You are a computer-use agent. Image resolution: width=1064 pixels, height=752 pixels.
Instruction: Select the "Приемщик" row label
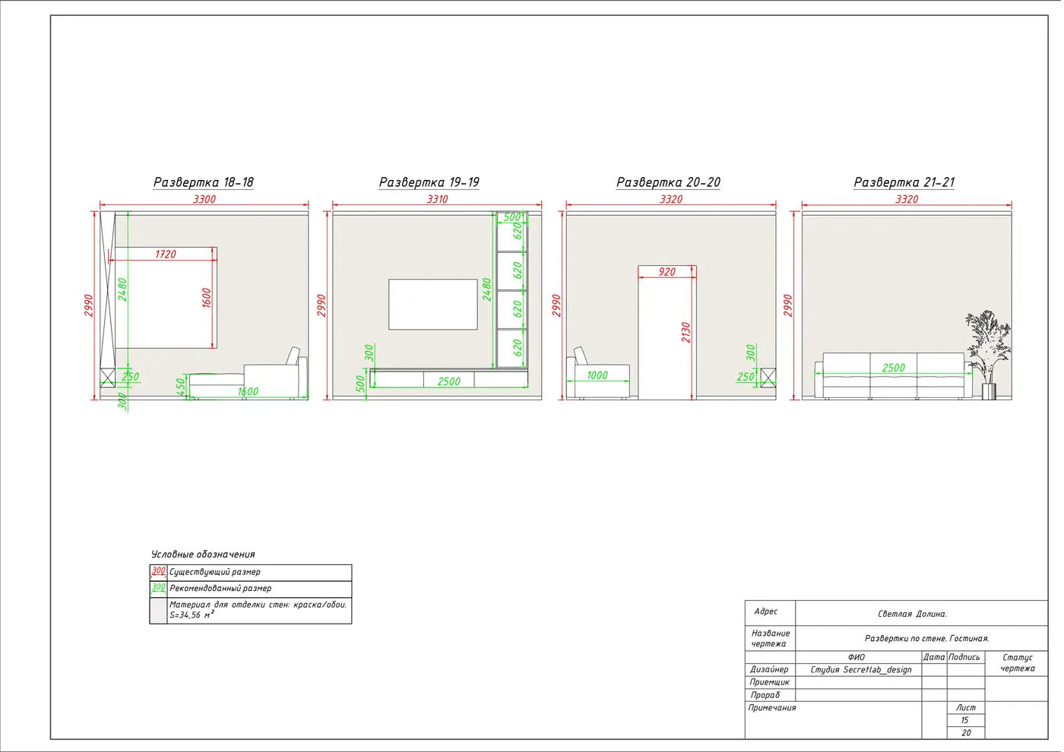coord(770,682)
